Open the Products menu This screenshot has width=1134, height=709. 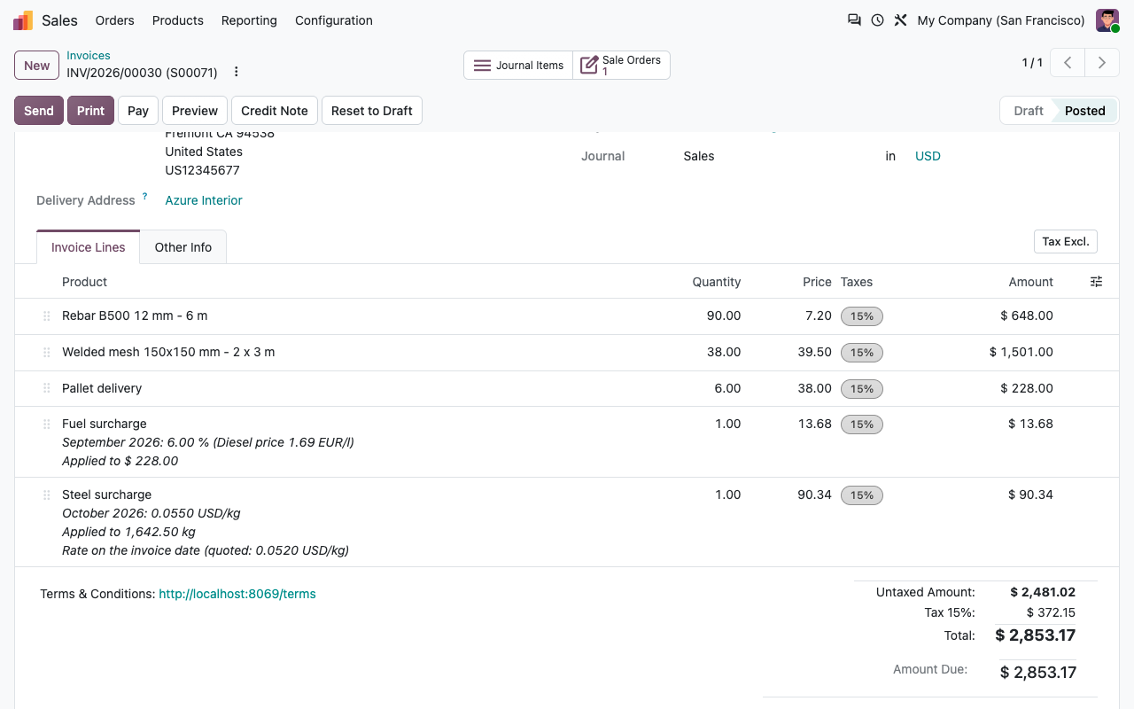point(178,20)
